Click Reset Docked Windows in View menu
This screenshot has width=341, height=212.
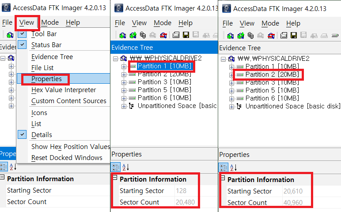pyautogui.click(x=67, y=158)
